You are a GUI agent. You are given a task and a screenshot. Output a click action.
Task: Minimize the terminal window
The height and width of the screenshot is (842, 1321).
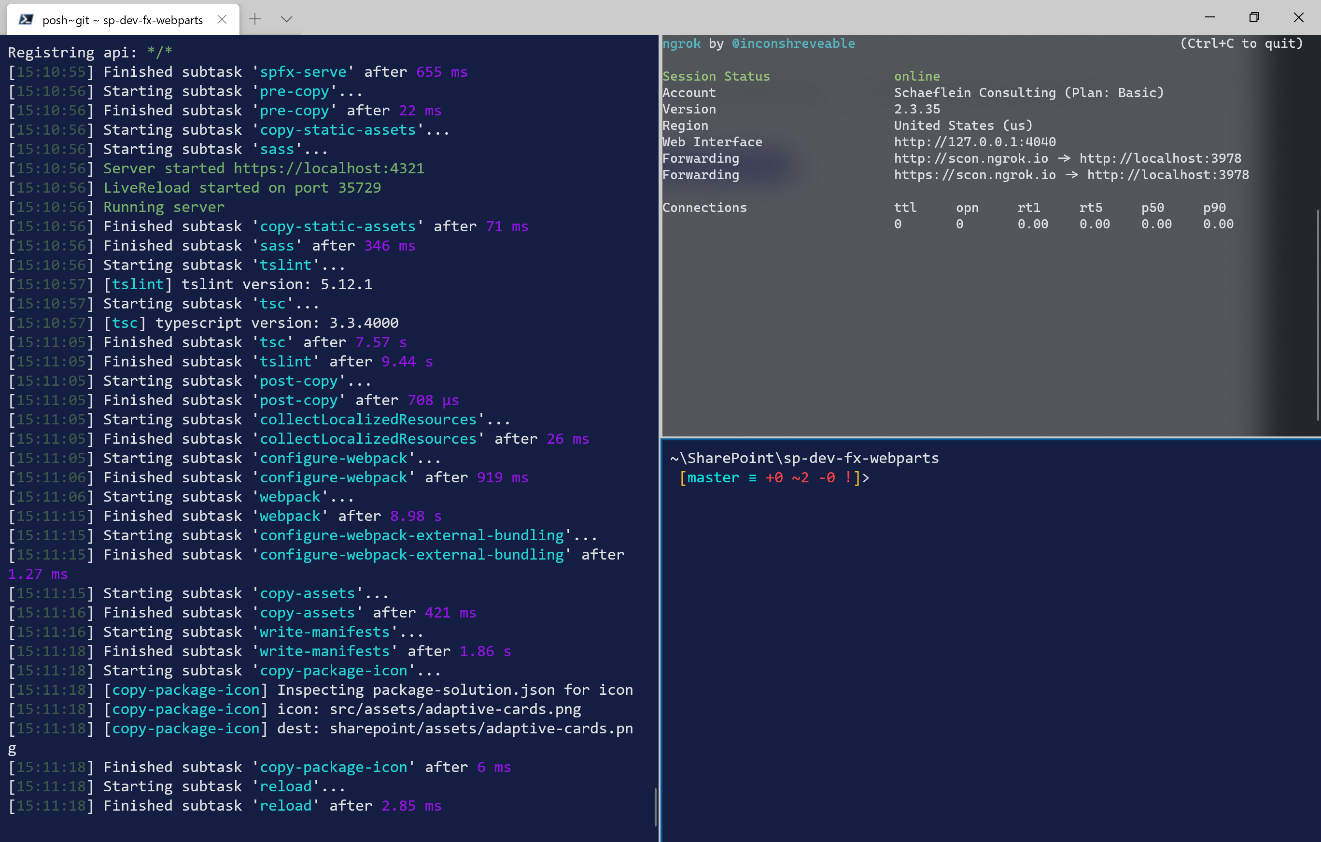[1209, 17]
